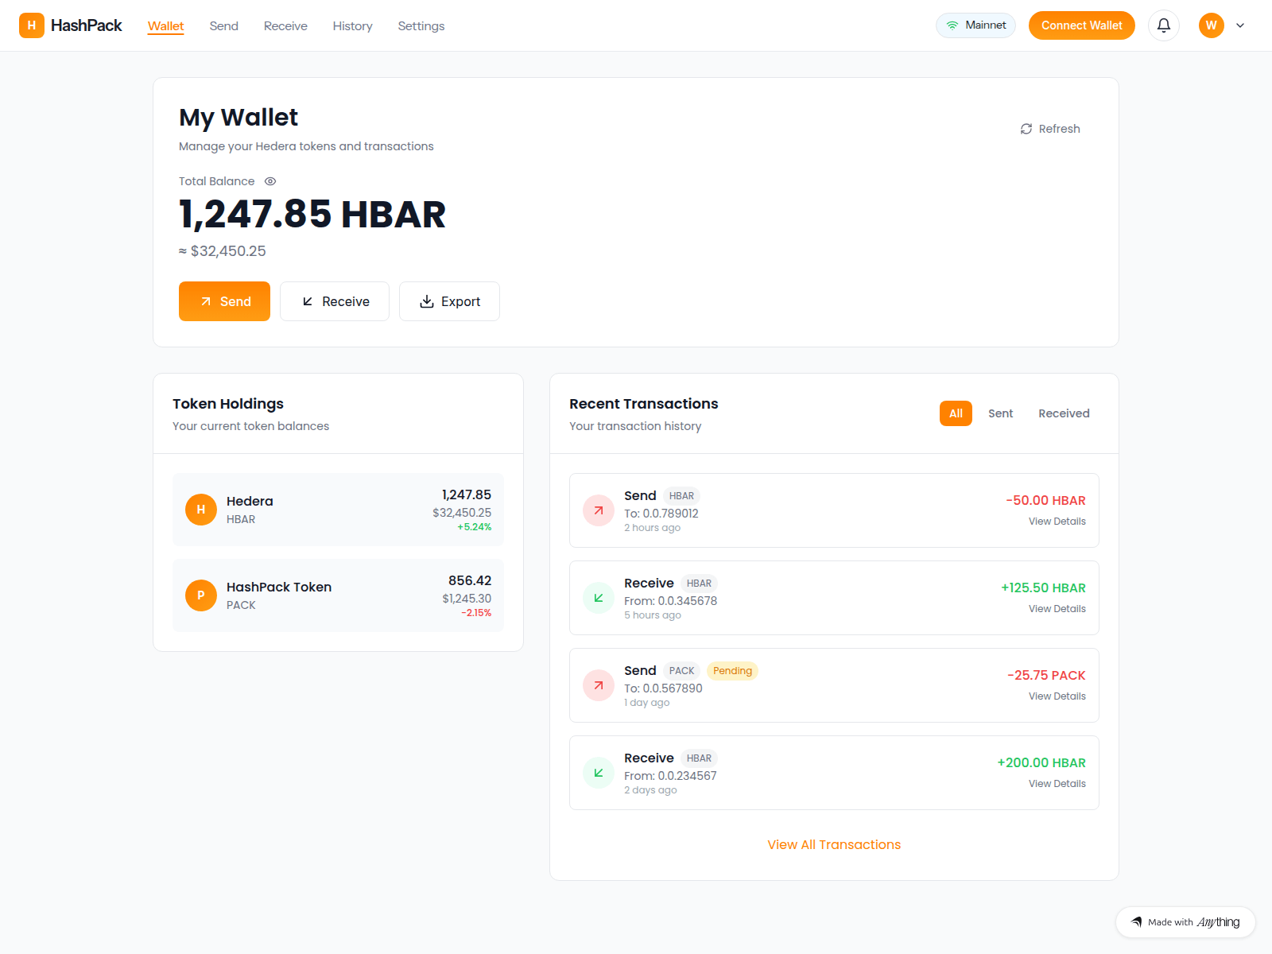Click the arrow icon inside Send button
Viewport: 1272px width, 954px height.
point(206,301)
